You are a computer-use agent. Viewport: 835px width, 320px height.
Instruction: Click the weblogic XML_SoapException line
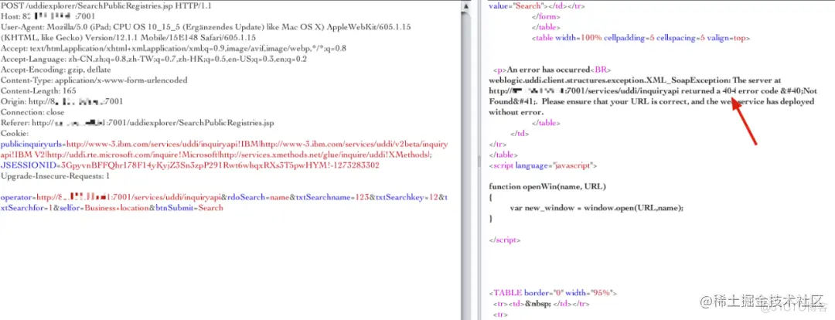[x=635, y=80]
